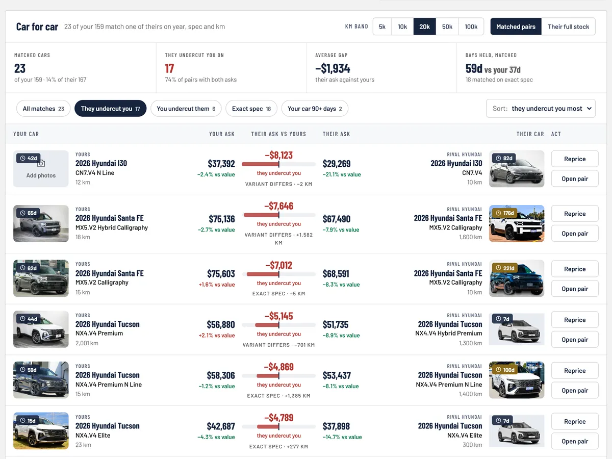Click the Matched cars 23 stat
The width and height of the screenshot is (612, 459).
[20, 68]
